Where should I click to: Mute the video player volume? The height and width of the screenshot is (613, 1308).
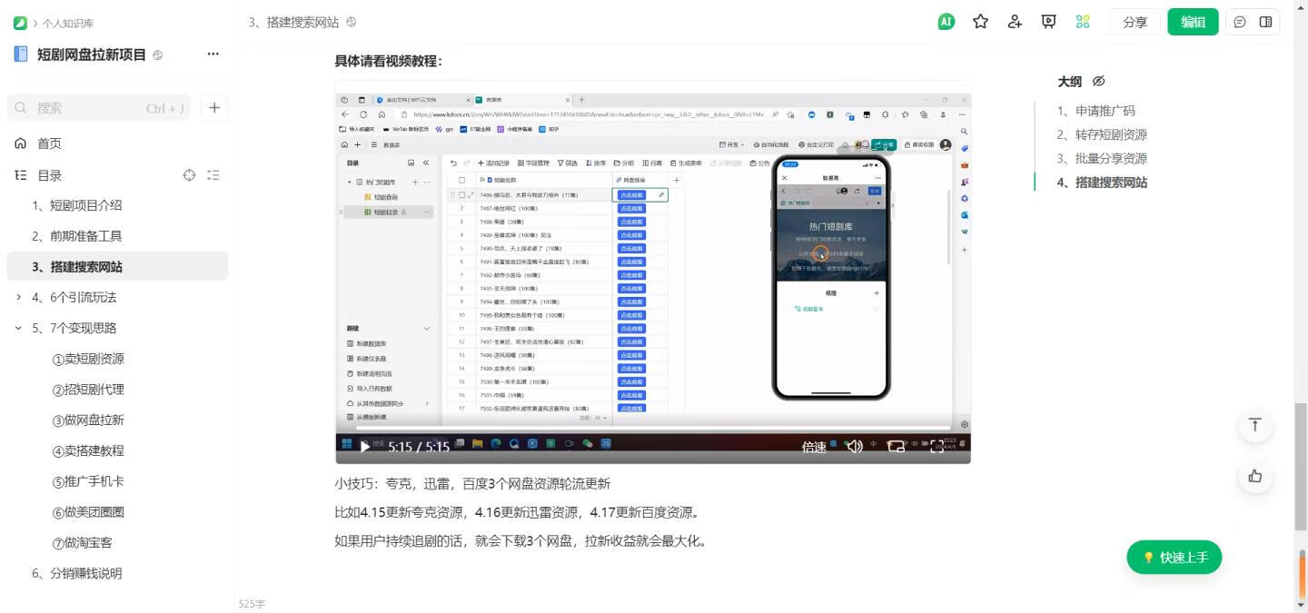click(854, 446)
